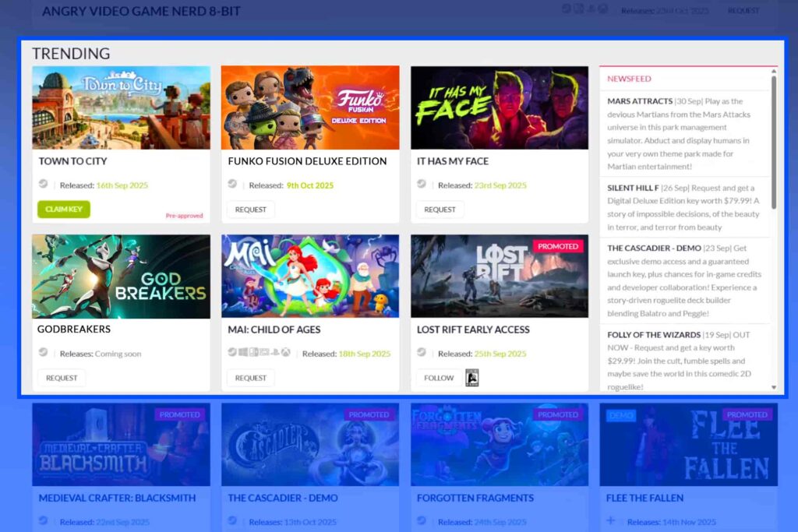Screen dimensions: 798x532
Task: Click the PlayStation icon on Mai: Child of Ages
Action: click(275, 353)
